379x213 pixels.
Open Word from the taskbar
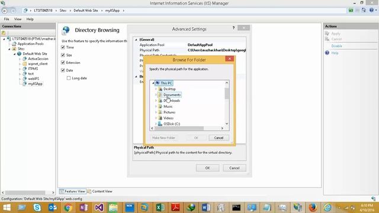tap(206, 208)
